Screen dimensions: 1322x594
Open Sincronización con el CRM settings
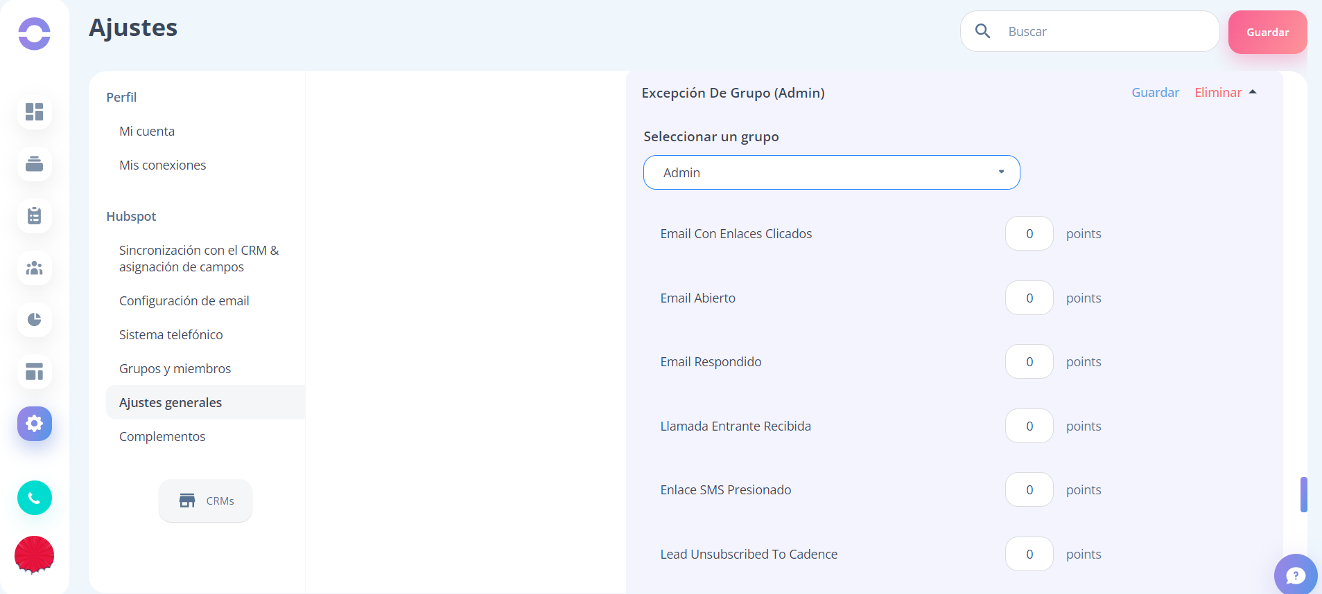pyautogui.click(x=199, y=258)
